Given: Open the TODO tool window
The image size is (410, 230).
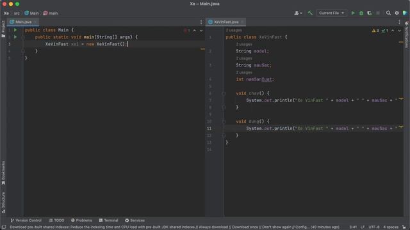Looking at the screenshot, I should [56, 220].
